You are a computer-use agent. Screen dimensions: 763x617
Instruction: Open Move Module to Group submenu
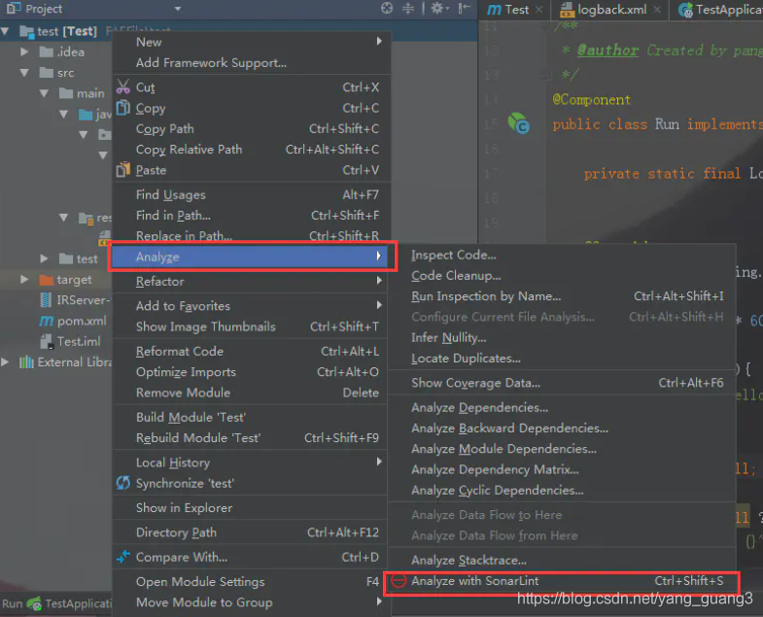click(251, 601)
